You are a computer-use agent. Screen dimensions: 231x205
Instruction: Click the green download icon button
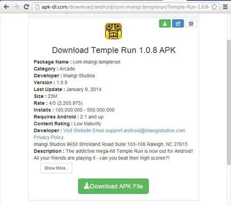point(165,23)
